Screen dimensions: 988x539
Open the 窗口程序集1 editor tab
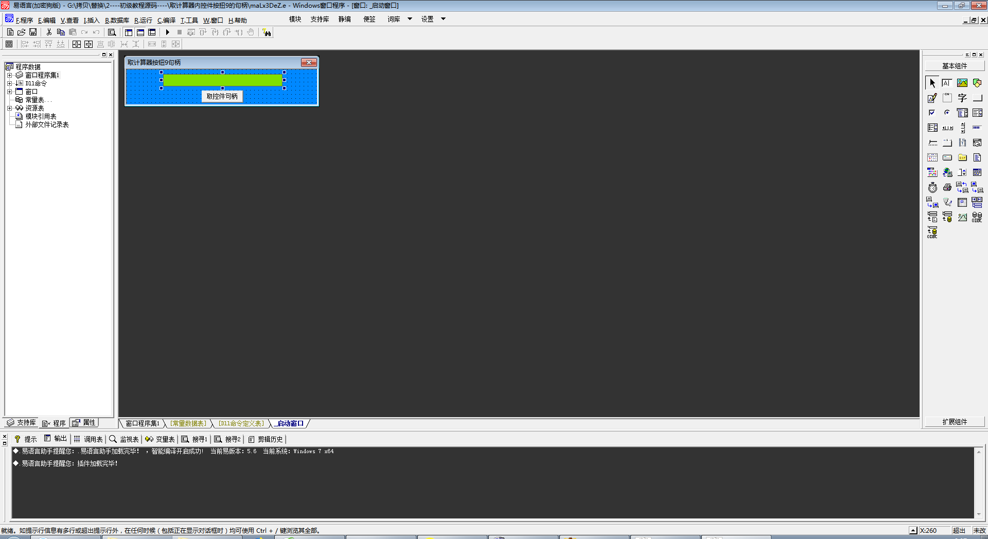tap(143, 423)
